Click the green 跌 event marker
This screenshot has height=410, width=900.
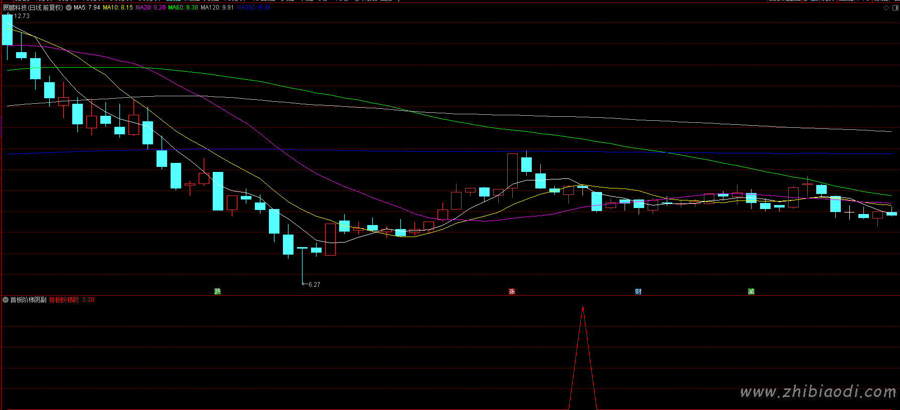pos(218,291)
